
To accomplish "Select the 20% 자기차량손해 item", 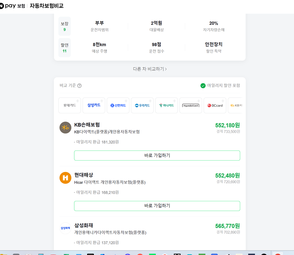I will coord(213,26).
